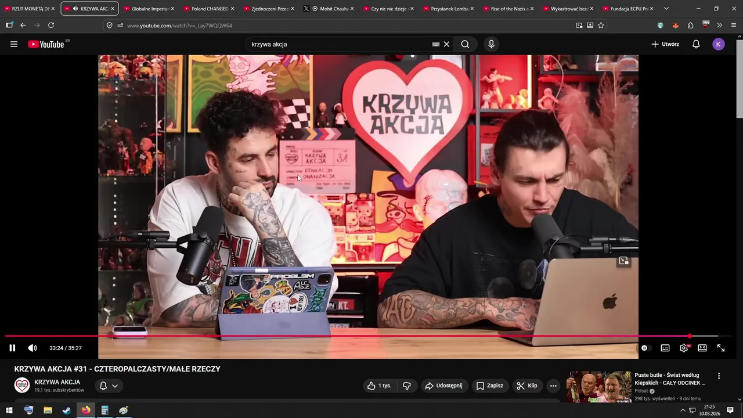
Task: Open the KRZYWA AKCJA channel name link
Action: [57, 382]
